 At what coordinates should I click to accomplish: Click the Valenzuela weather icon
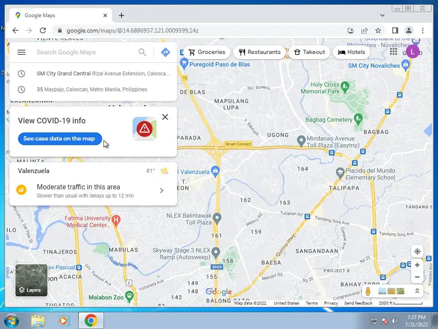point(164,170)
